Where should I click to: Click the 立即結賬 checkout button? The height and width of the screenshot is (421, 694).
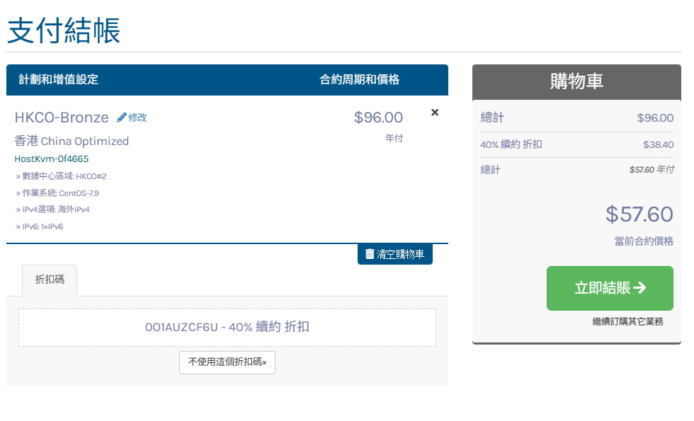coord(610,288)
